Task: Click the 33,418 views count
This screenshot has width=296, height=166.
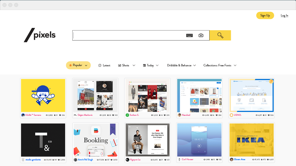Action: (x=49, y=160)
